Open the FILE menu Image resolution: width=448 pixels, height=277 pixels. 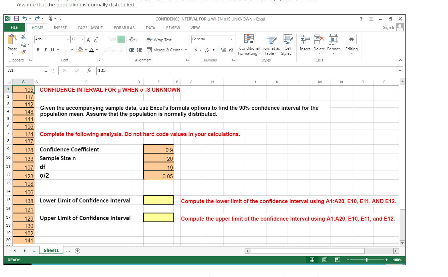click(14, 28)
